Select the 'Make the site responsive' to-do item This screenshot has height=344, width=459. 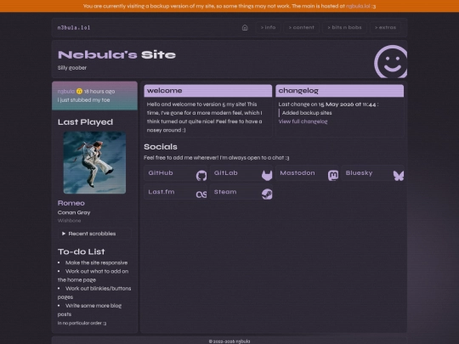96,262
